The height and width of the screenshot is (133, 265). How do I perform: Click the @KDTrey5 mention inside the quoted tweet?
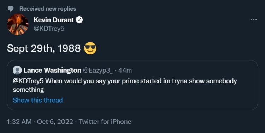point(28,81)
